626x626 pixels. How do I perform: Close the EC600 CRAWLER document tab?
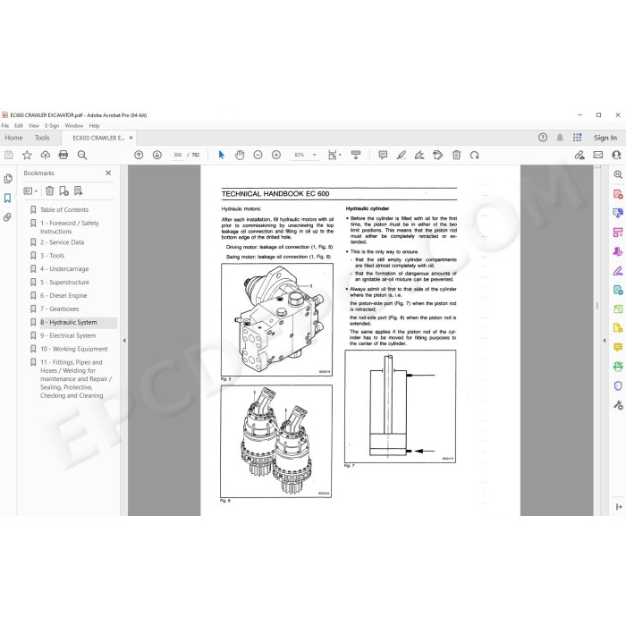[131, 138]
